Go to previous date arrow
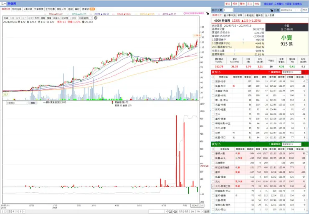Screen dimensions: 309x214 point(298,10)
